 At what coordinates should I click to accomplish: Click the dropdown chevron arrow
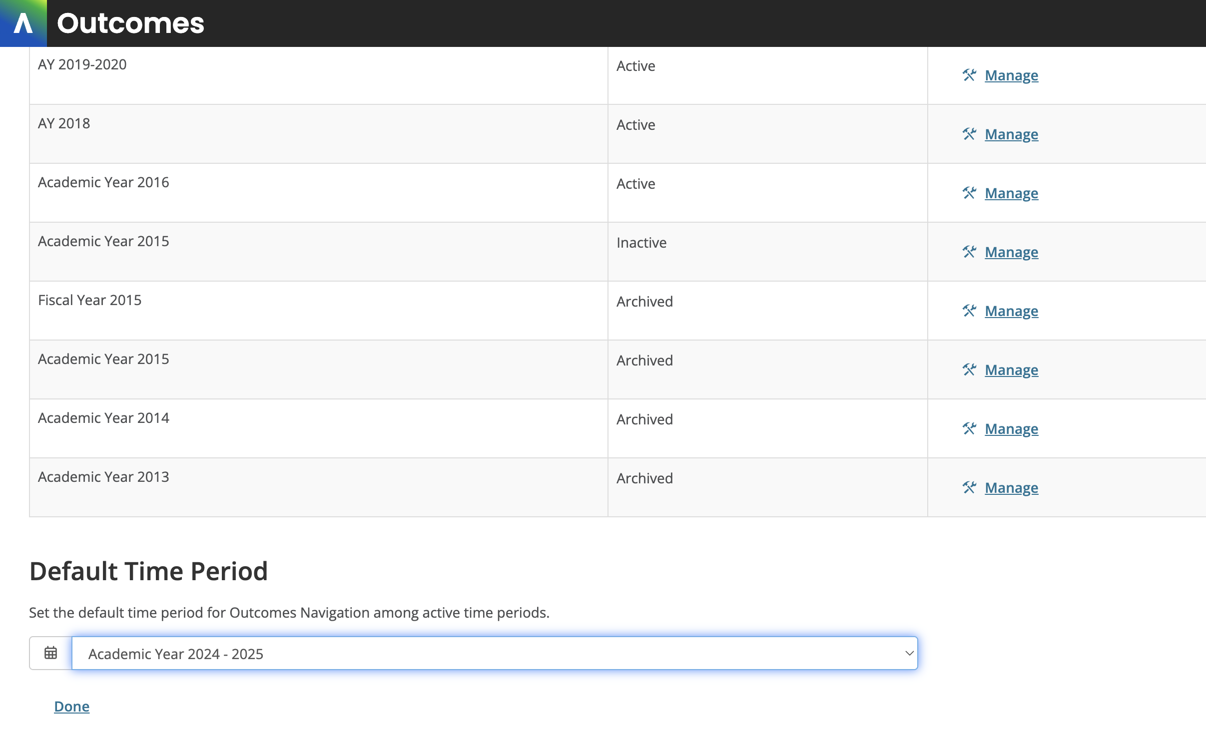click(909, 653)
